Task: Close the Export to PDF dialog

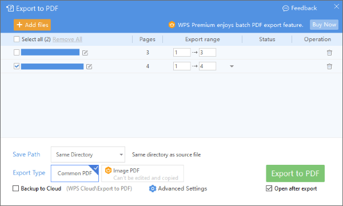Action: 337,6
